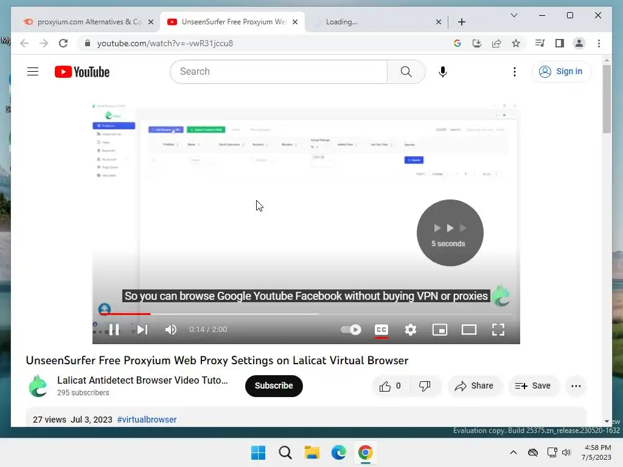Open video settings gear
This screenshot has height=467, width=623.
click(411, 330)
